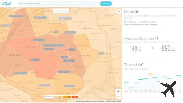Select the 4TH ARR. district label

[69, 61]
